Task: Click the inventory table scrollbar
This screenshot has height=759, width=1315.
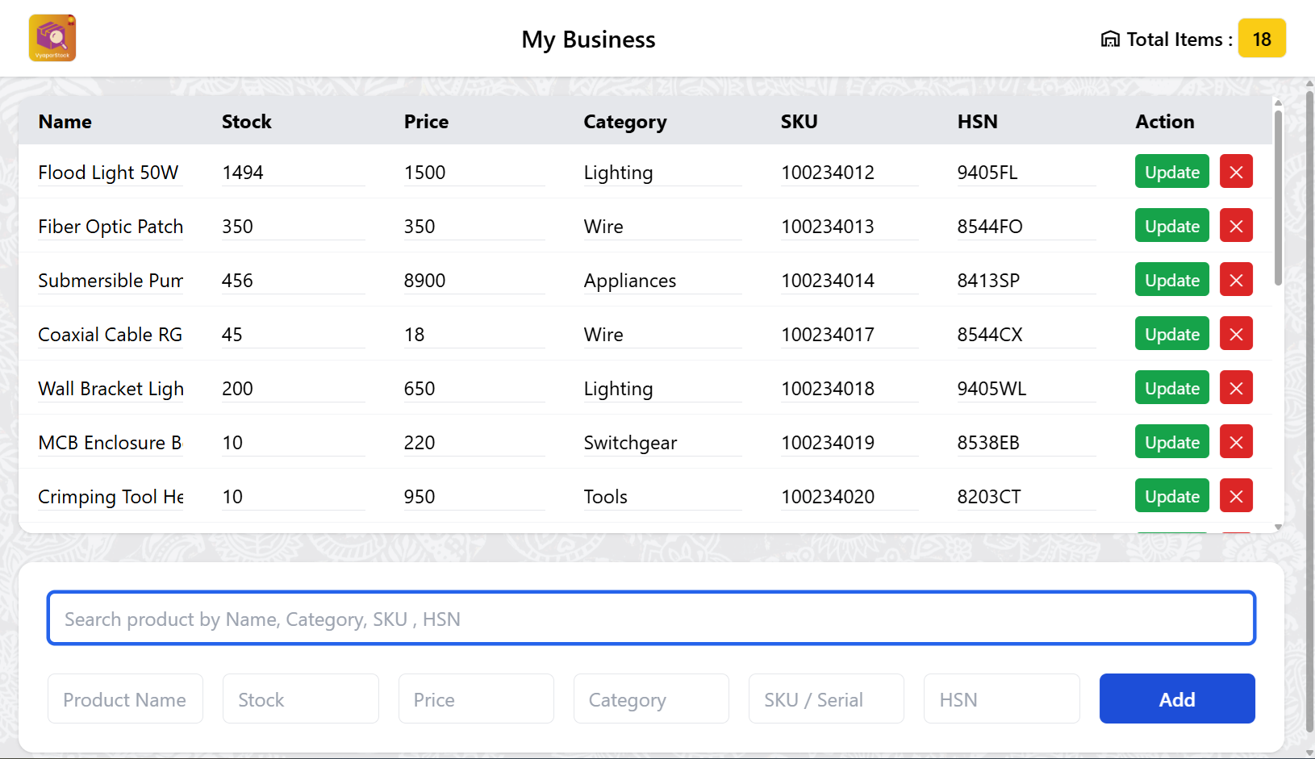Action: pos(1278,198)
